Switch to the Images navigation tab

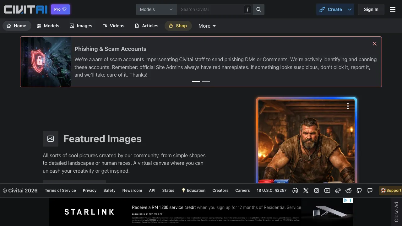(81, 26)
